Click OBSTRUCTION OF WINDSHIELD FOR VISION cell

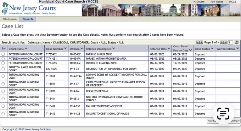[111, 69]
